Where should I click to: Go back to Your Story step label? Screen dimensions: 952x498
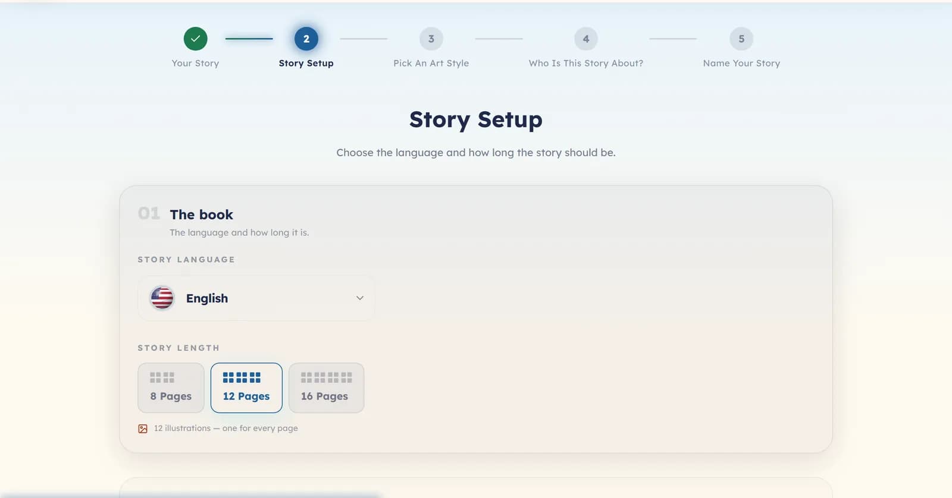(x=195, y=63)
